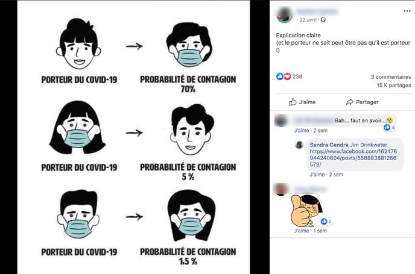
Task: Click the red heart reaction icon
Action: [287, 76]
